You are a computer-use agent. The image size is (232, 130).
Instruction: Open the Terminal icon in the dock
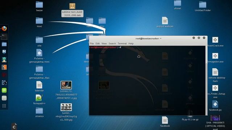tap(4, 36)
